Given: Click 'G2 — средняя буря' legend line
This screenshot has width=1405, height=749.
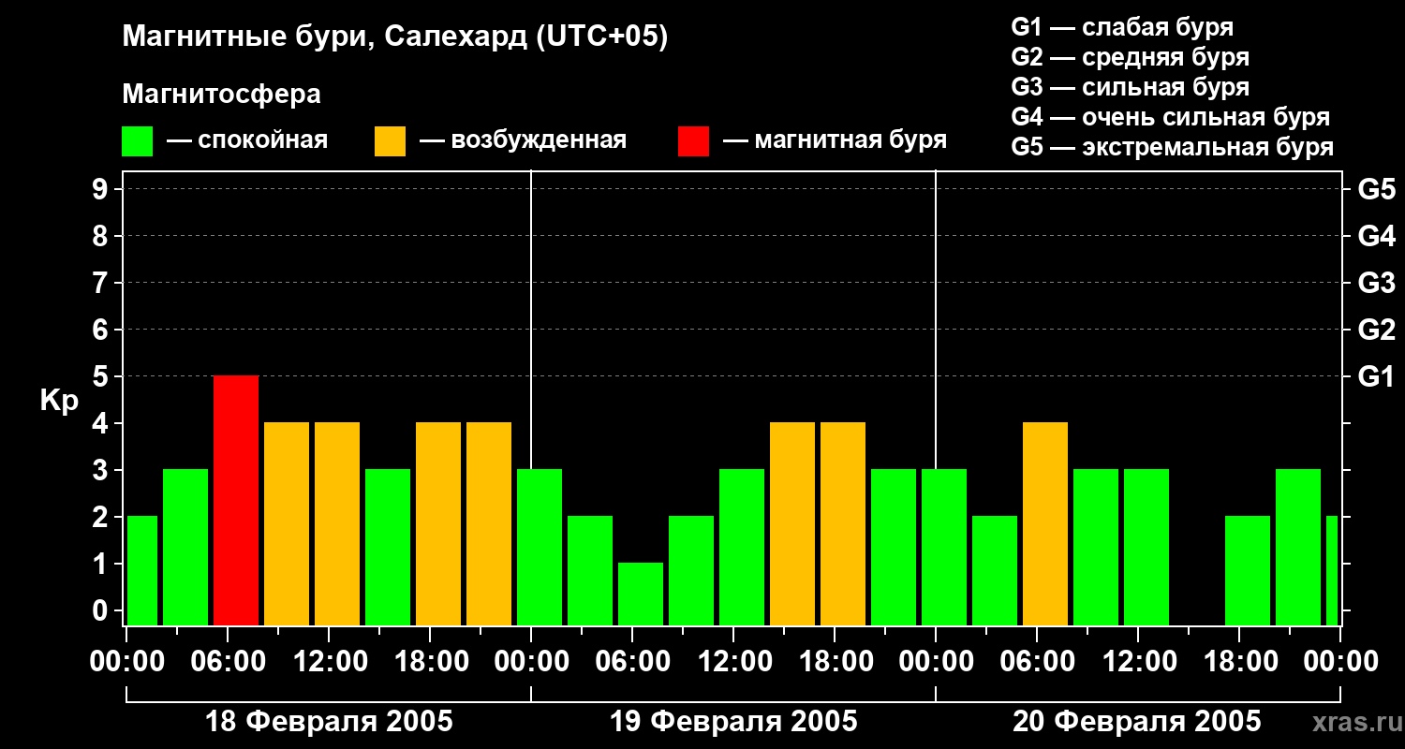Looking at the screenshot, I should coord(1130,57).
